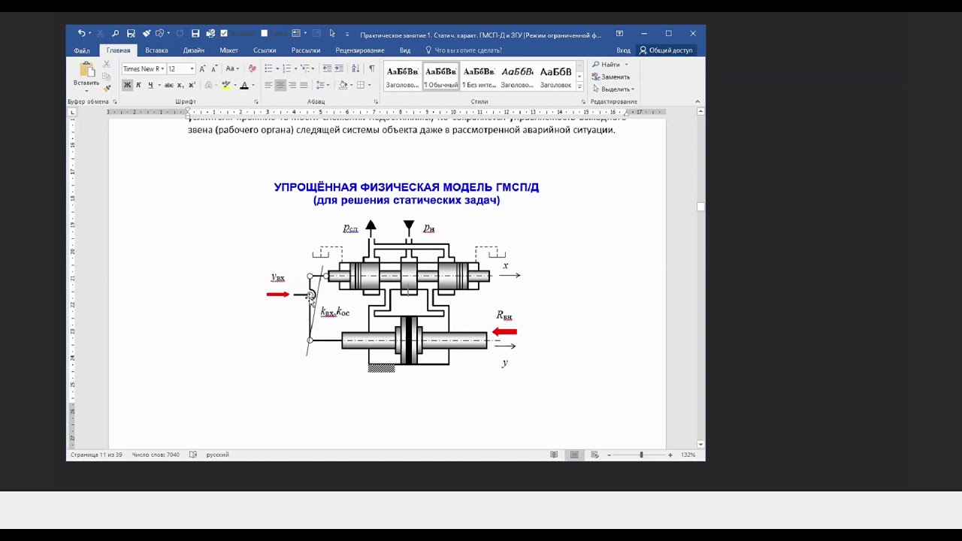Increase paragraph indent

tap(338, 68)
